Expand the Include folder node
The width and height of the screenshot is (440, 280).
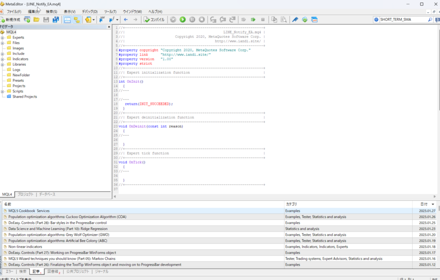pos(3,54)
